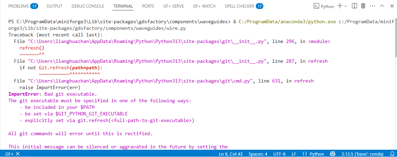Change end of line sequence LF
The image size is (397, 157).
click(x=294, y=154)
